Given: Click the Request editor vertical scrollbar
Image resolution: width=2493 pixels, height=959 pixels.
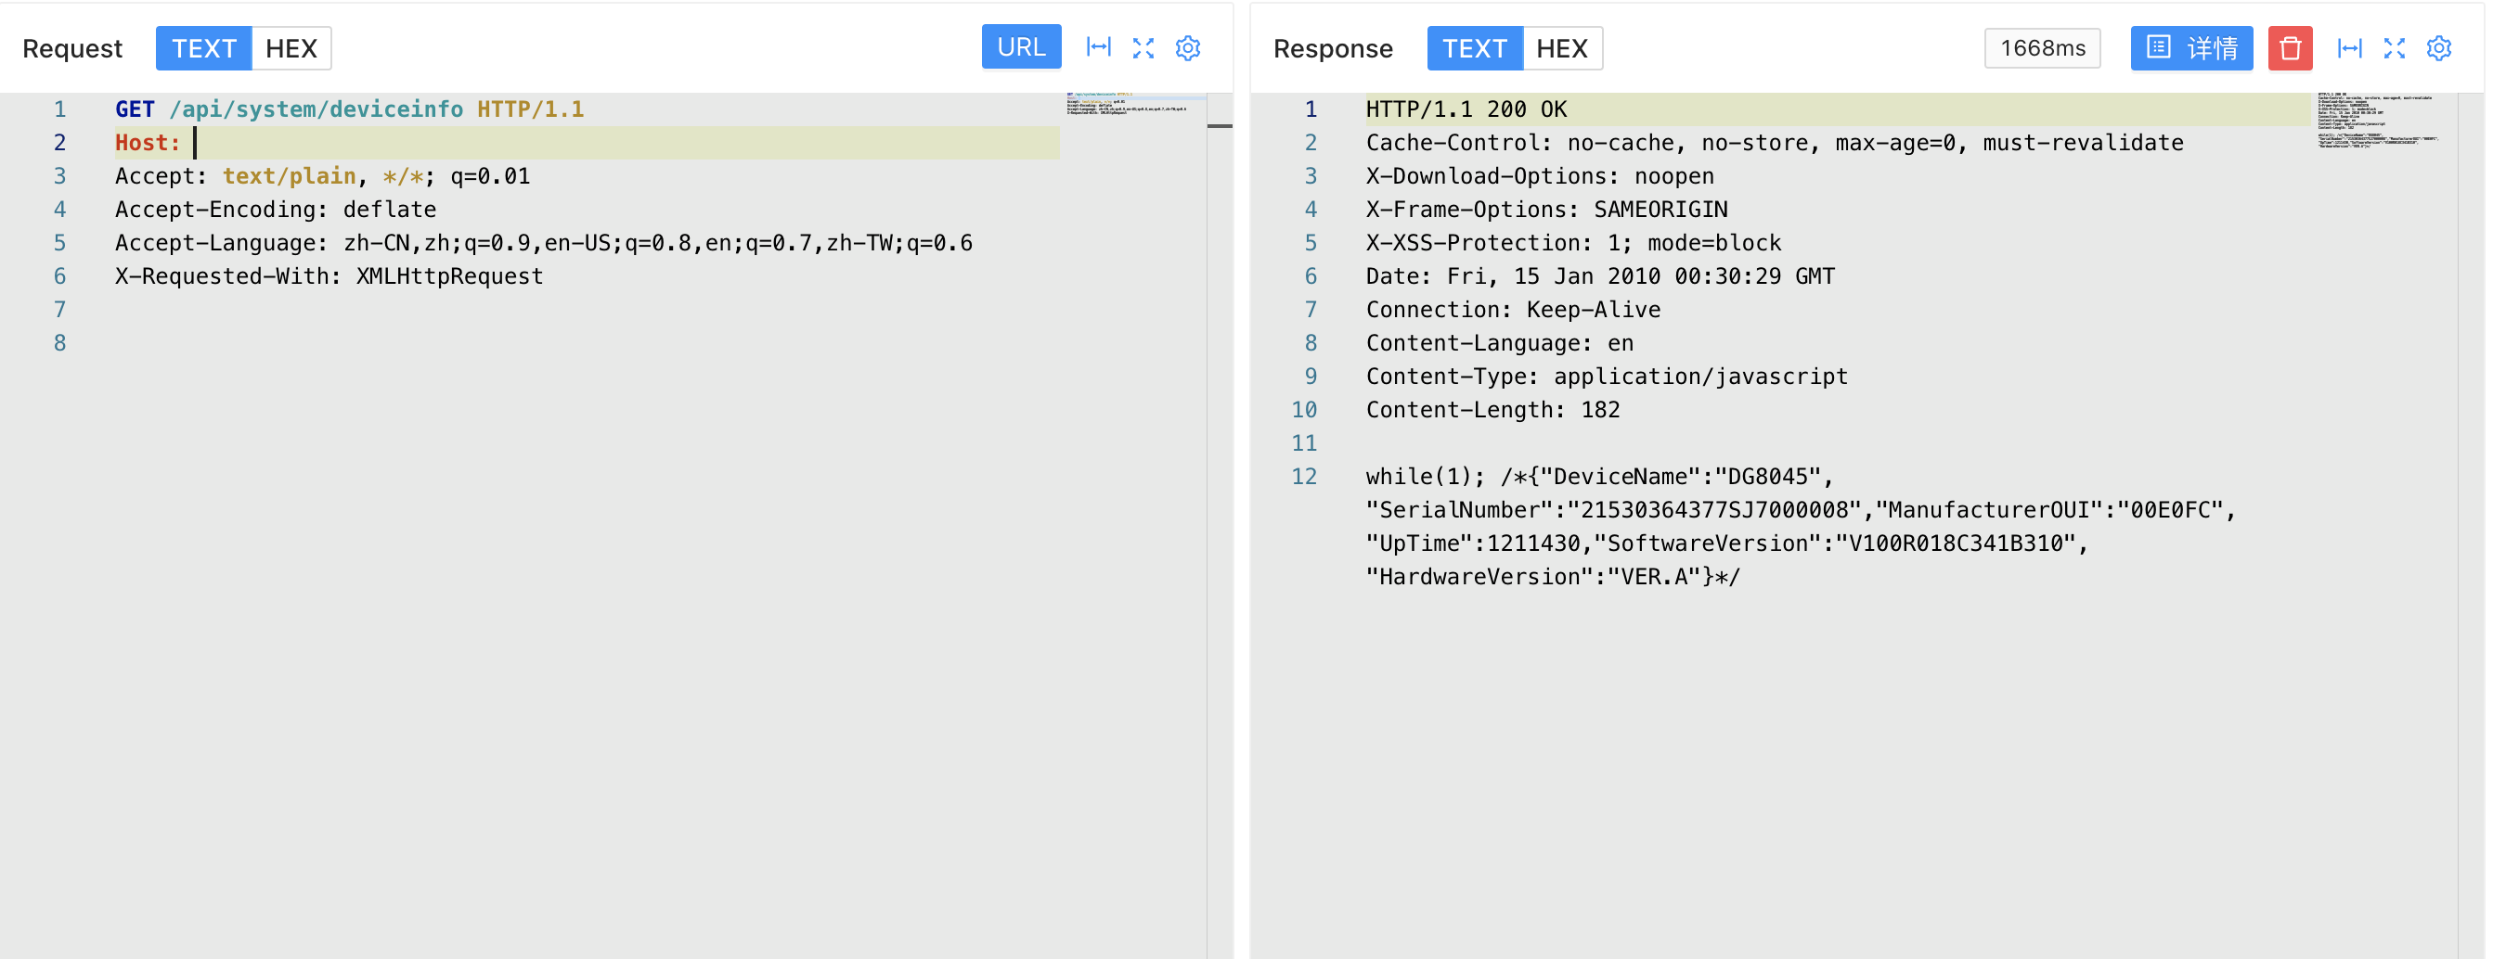Looking at the screenshot, I should point(1220,483).
